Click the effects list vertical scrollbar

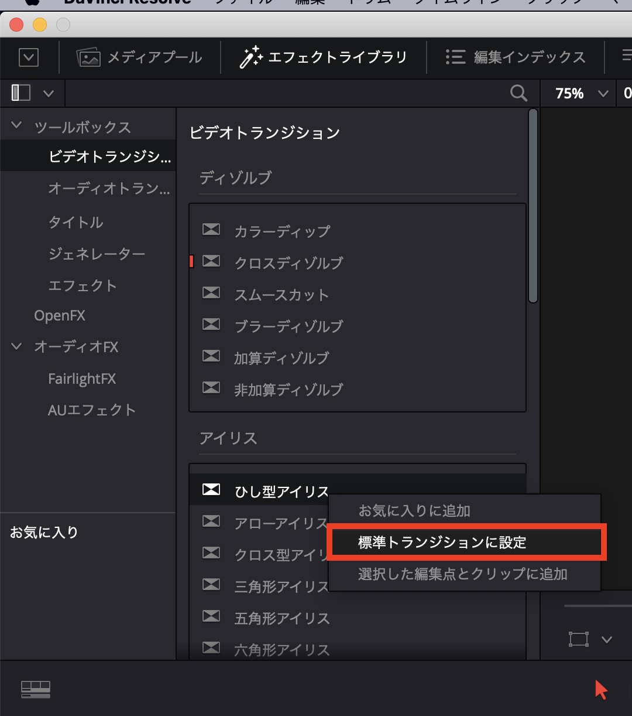[x=533, y=206]
